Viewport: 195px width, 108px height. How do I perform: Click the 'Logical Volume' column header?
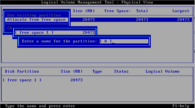[x=163, y=72]
